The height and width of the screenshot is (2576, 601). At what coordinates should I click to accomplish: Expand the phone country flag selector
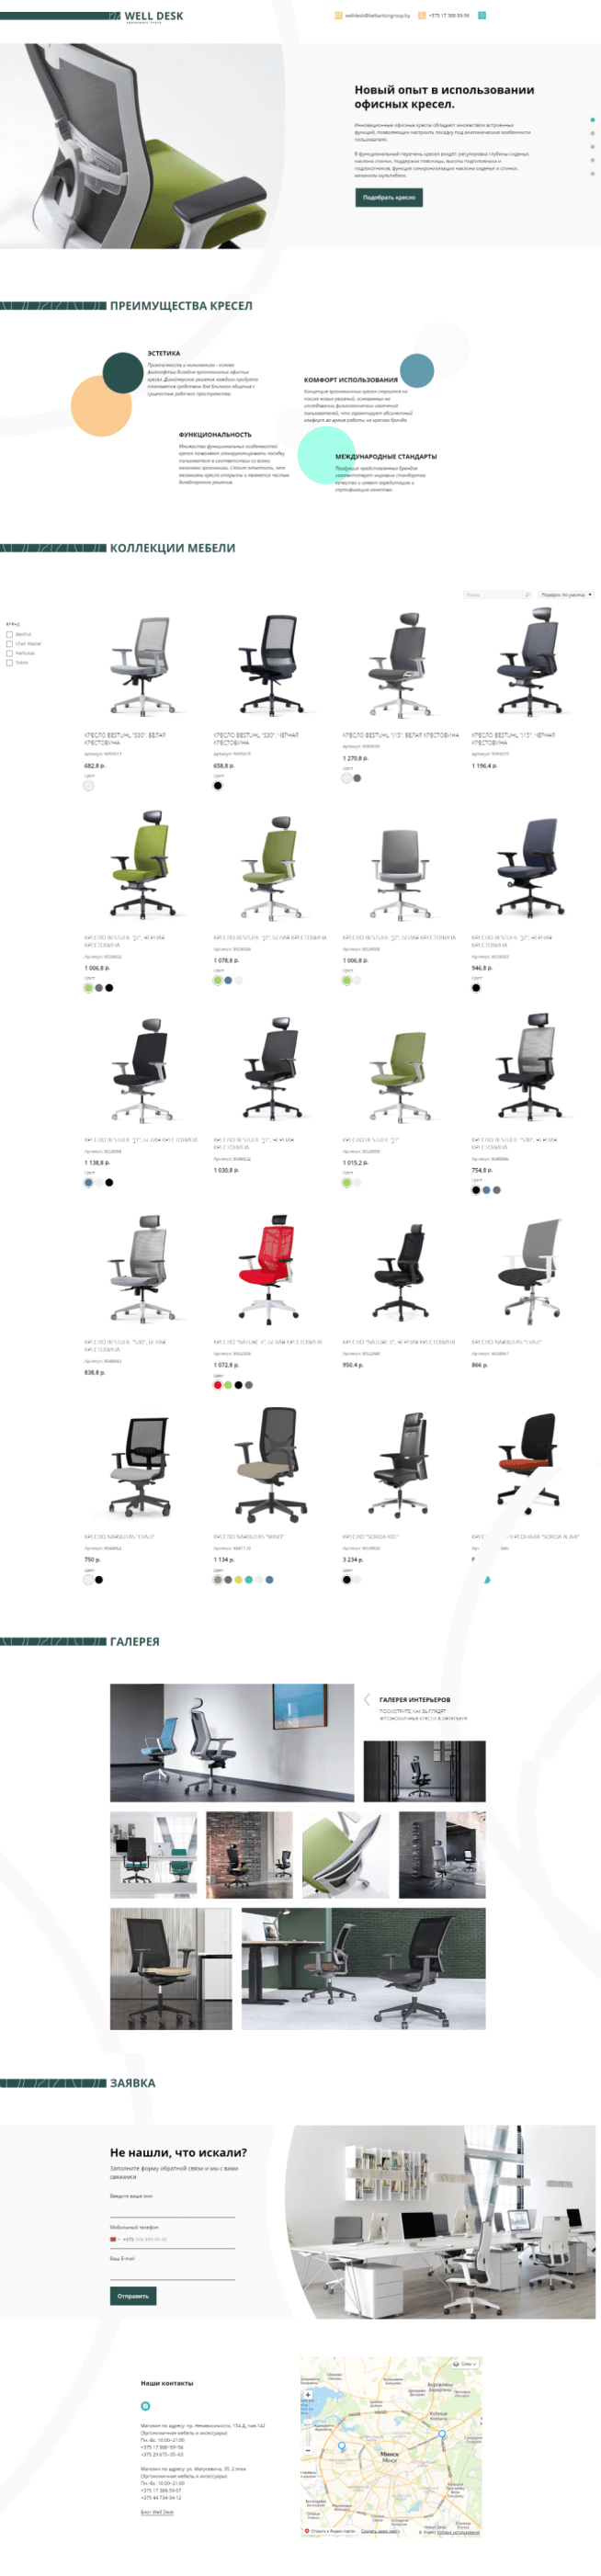click(x=115, y=2239)
